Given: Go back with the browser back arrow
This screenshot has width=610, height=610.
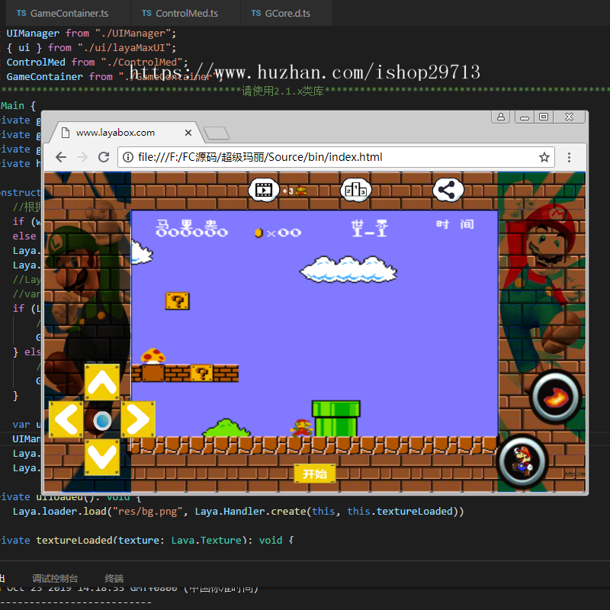Looking at the screenshot, I should 60,158.
